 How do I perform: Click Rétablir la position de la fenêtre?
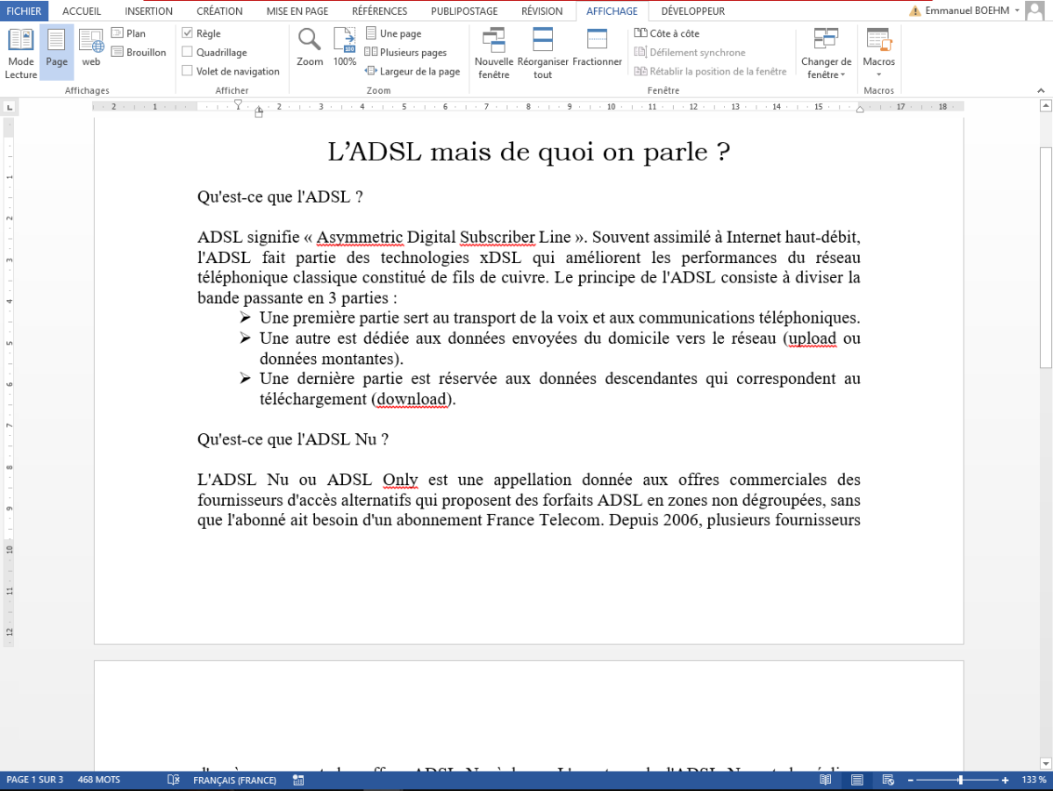[x=711, y=72]
